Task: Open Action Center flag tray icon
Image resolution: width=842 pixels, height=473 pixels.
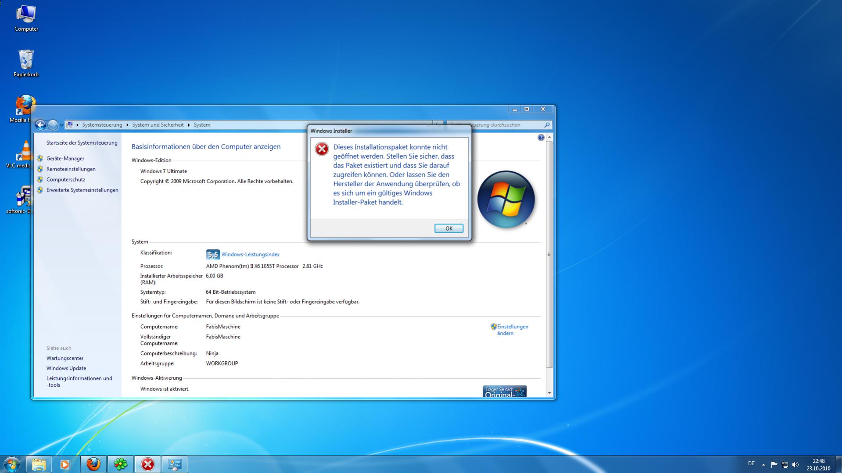Action: [774, 464]
